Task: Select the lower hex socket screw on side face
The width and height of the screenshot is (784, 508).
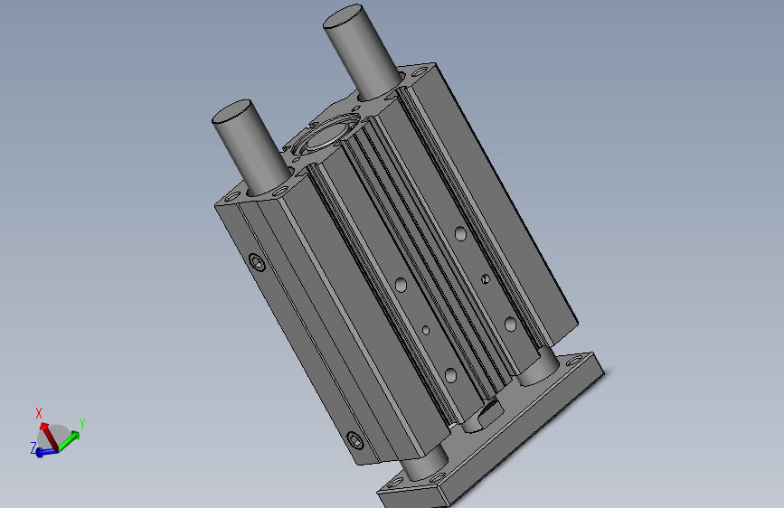Action: [x=354, y=440]
